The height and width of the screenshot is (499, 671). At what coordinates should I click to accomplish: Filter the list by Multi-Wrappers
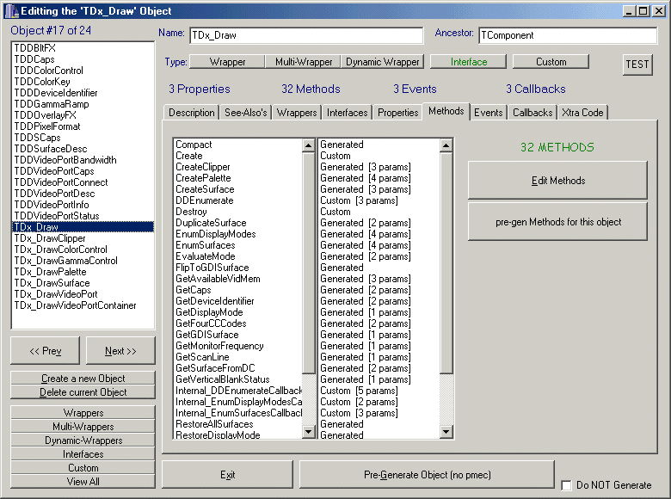tap(83, 427)
